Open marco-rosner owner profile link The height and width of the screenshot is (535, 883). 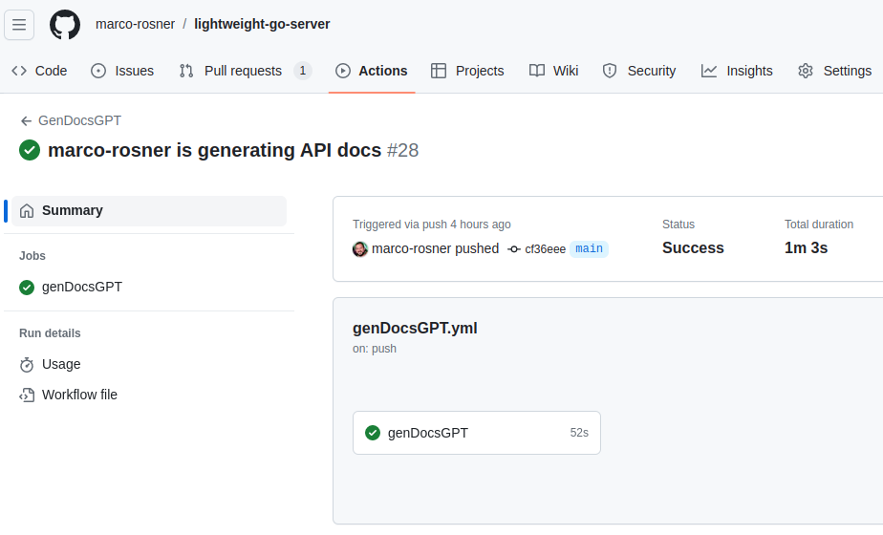click(135, 24)
